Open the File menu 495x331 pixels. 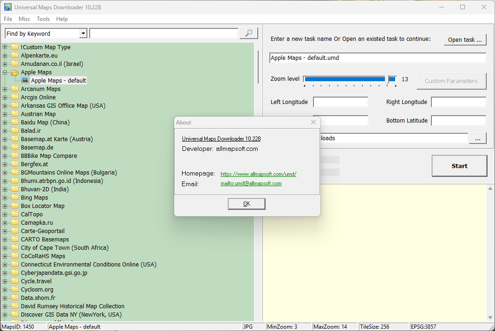tap(8, 19)
